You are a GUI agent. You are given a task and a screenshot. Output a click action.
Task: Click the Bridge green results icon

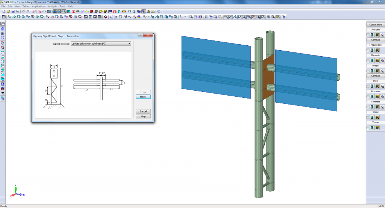[x=372, y=71]
